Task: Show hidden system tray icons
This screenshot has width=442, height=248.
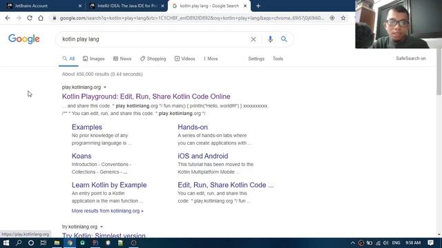Action: [x=353, y=243]
